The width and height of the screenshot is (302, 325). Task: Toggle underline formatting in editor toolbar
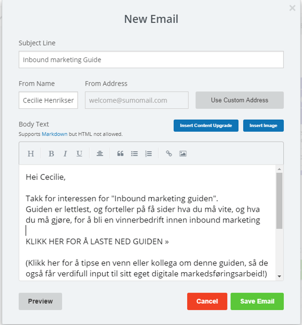tap(79, 154)
